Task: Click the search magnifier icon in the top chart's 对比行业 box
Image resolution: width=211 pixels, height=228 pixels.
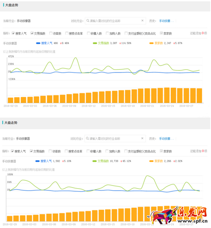Action: click(88, 21)
